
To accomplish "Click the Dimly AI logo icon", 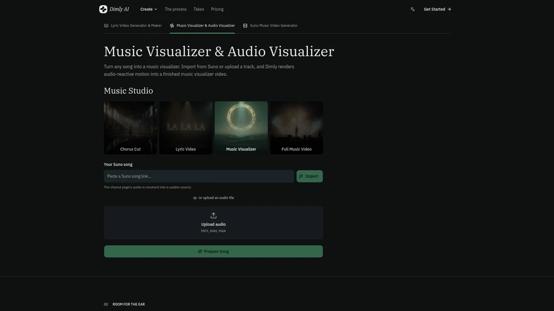I will coord(103,9).
